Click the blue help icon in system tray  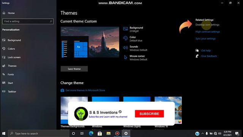coord(197,134)
